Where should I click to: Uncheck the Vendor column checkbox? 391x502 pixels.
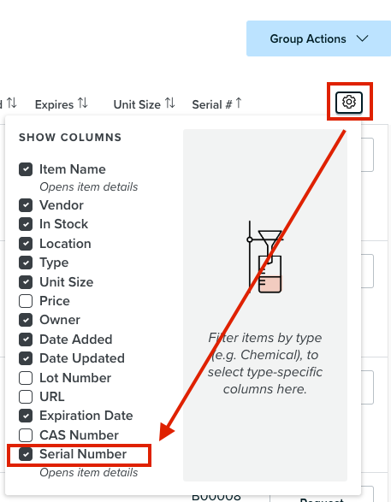[26, 205]
